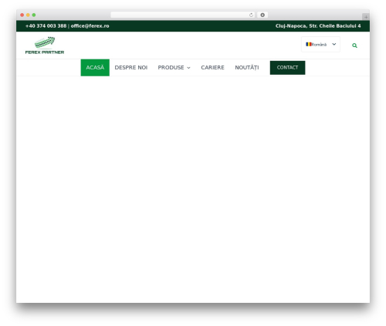This screenshot has width=386, height=326.
Task: Open the Noutăți page
Action: pyautogui.click(x=247, y=68)
